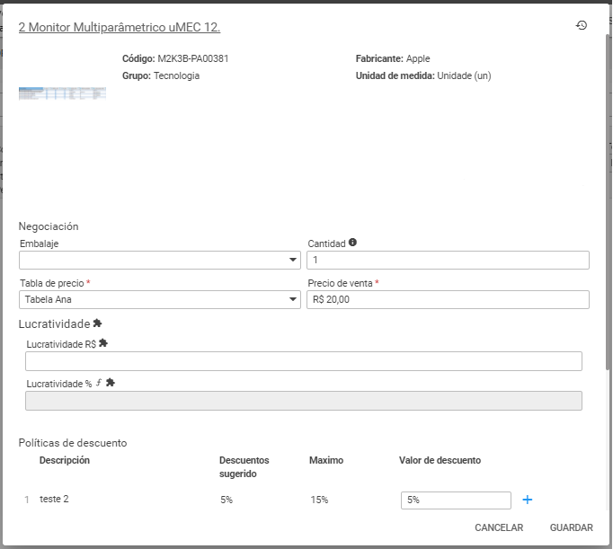Click puzzle icon beside Lucratividade R$ label

tap(103, 343)
